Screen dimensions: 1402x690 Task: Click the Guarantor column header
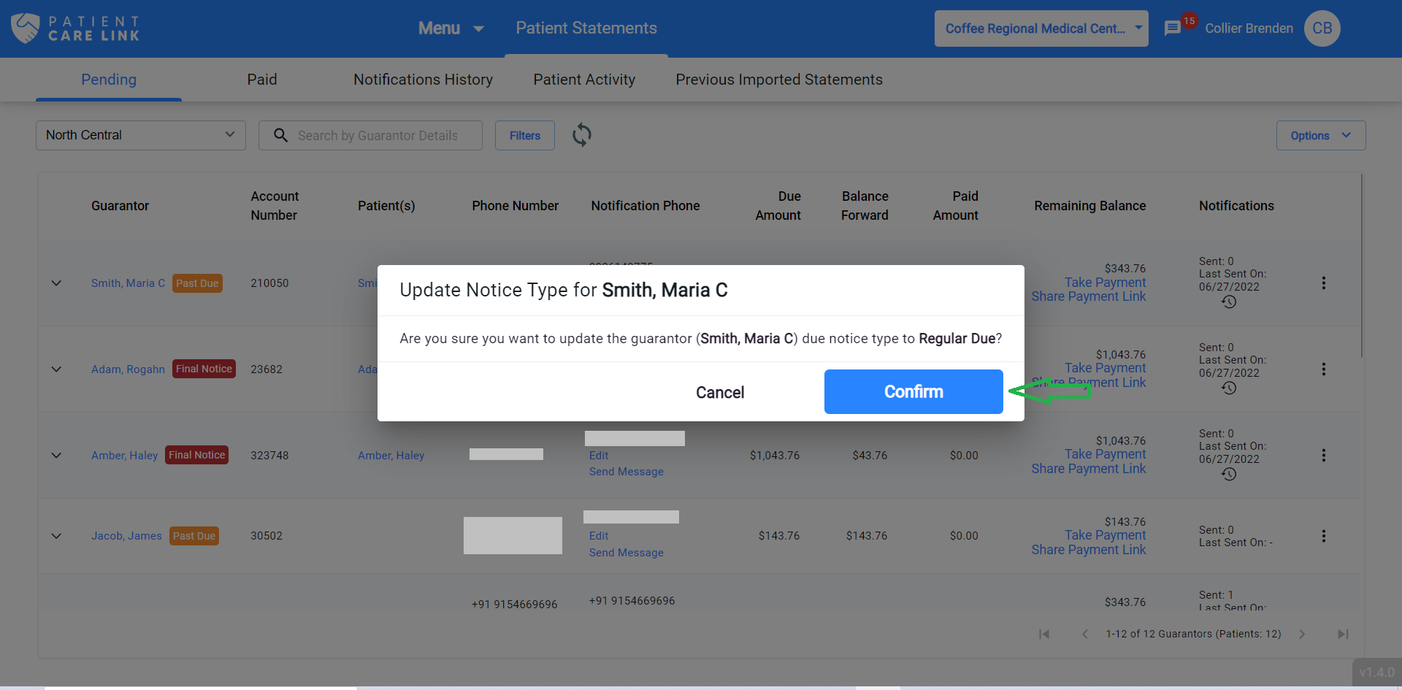120,206
